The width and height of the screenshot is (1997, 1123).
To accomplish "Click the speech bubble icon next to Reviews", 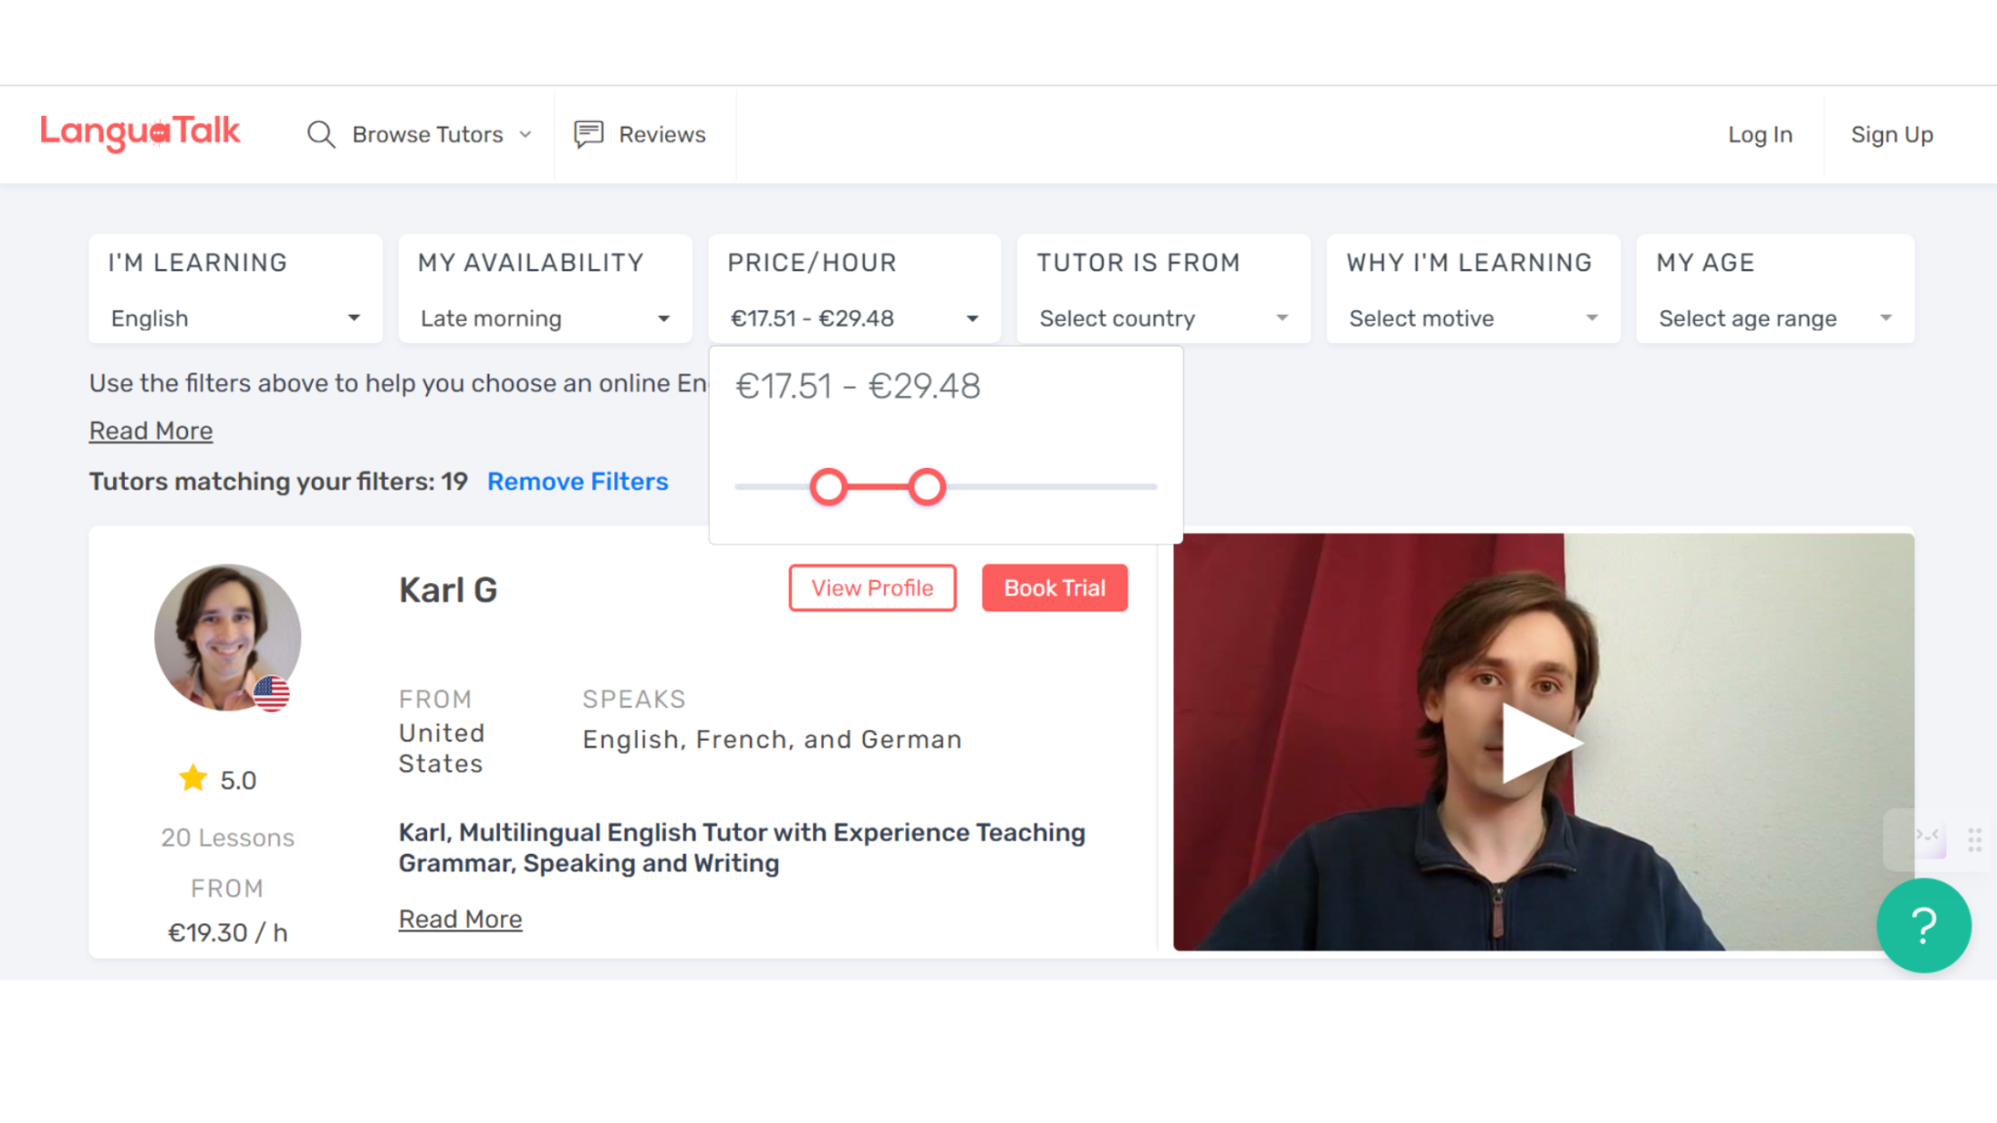I will 589,134.
